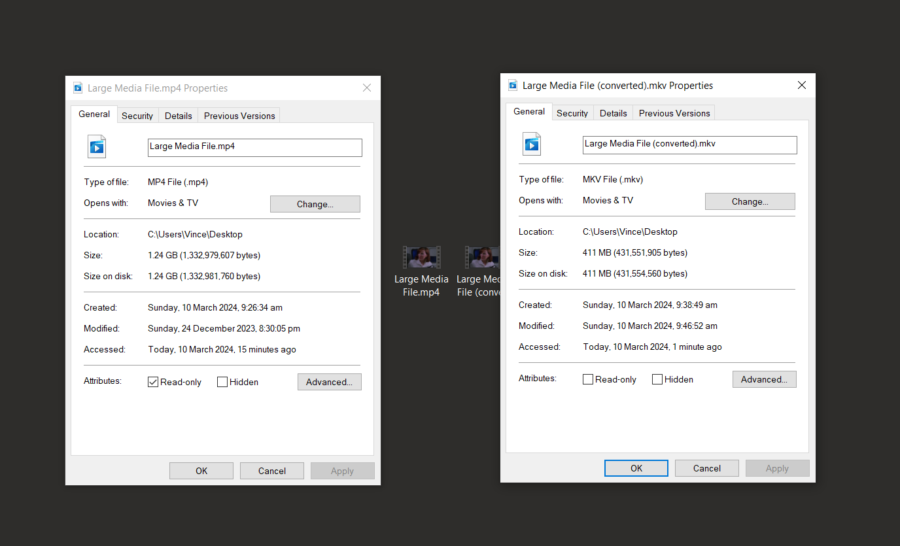Click Change to pick a new app for mp4
The image size is (900, 546).
click(315, 203)
